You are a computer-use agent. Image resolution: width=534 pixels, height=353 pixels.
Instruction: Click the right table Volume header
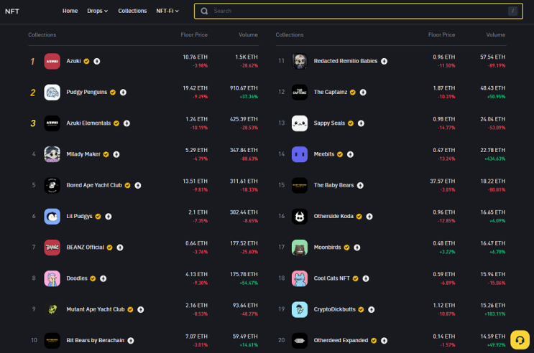click(x=495, y=34)
